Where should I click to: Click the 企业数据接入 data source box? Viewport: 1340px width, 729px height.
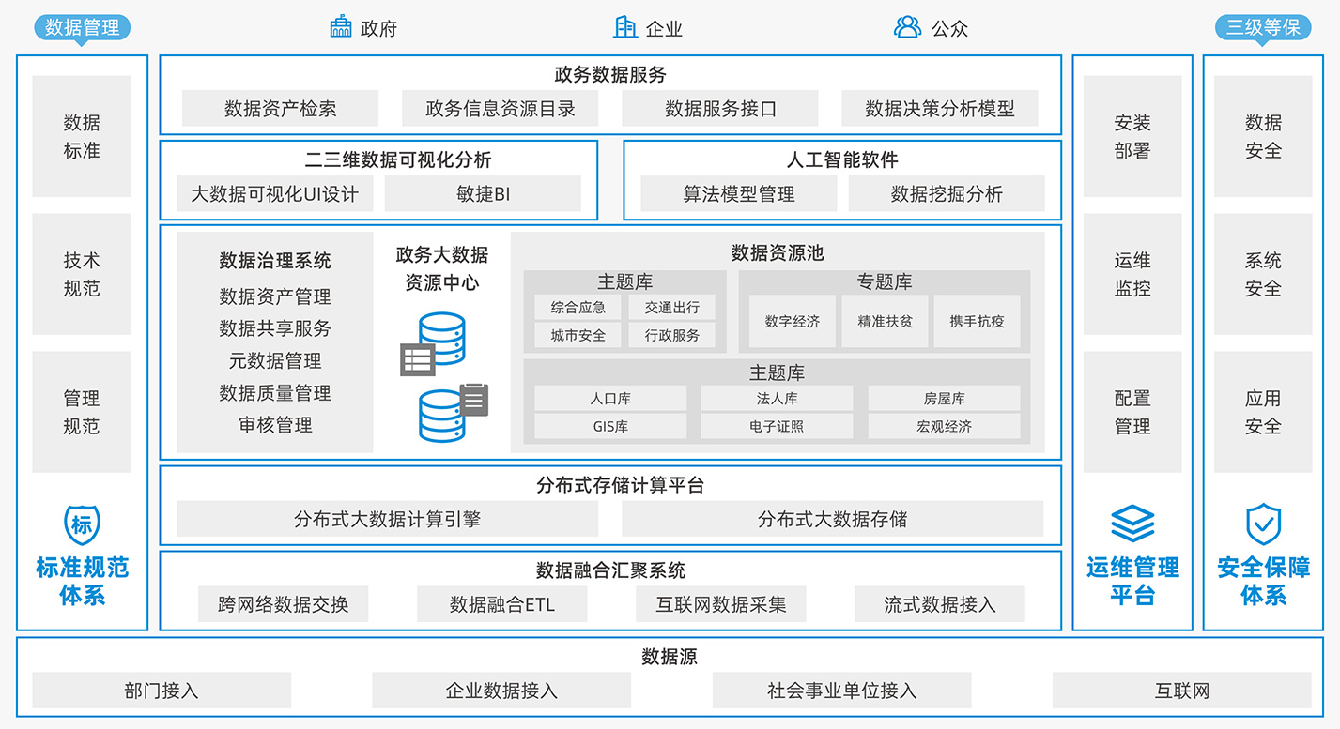pyautogui.click(x=501, y=690)
